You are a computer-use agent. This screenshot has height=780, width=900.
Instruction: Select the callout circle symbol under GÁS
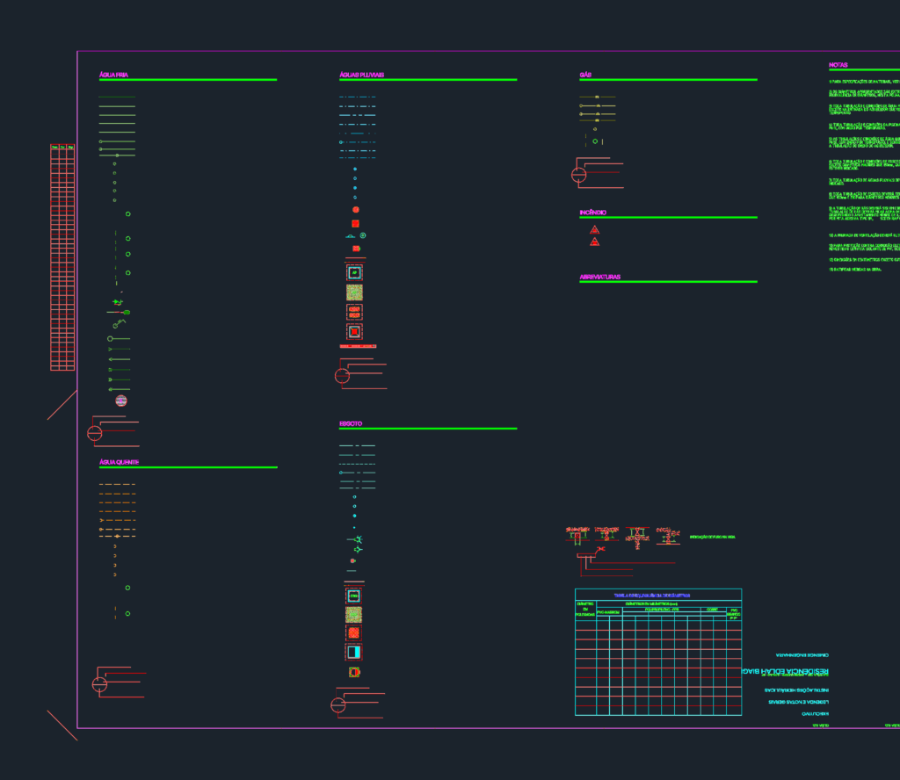pos(578,175)
